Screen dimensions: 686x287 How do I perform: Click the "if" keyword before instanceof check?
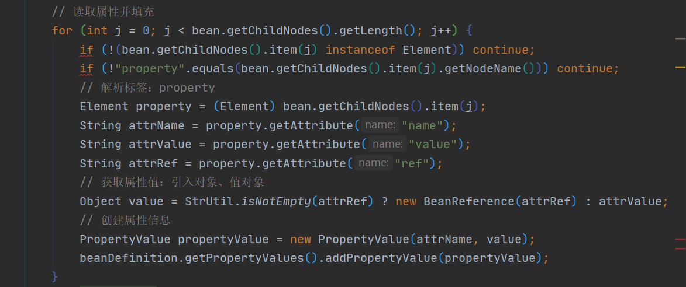[87, 50]
